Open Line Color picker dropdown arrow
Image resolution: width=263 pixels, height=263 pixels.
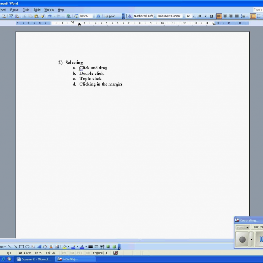pyautogui.click(x=77, y=247)
